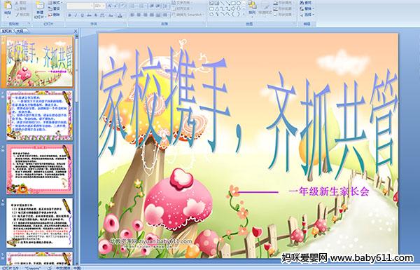420x270 pixels.
Task: Toggle Underline text formatting
Action: pos(82,15)
